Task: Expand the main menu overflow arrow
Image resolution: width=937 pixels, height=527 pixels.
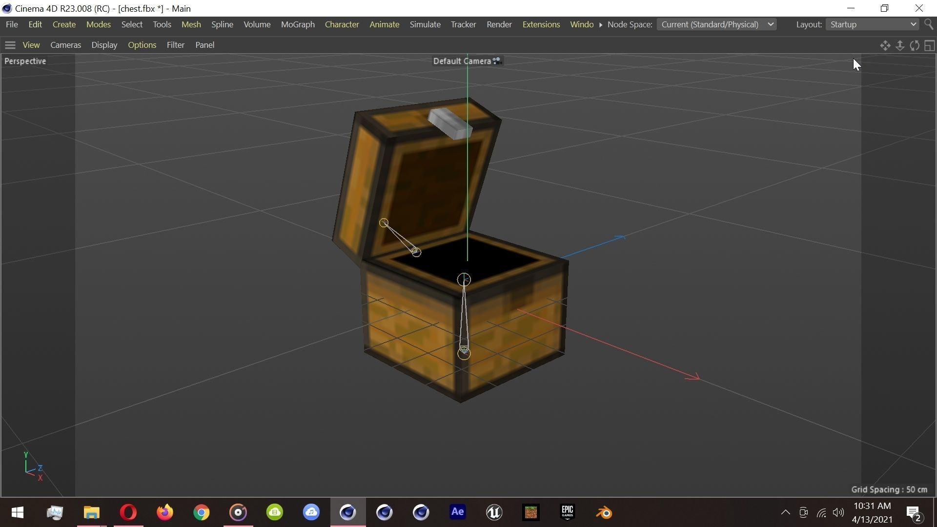Action: pyautogui.click(x=601, y=25)
